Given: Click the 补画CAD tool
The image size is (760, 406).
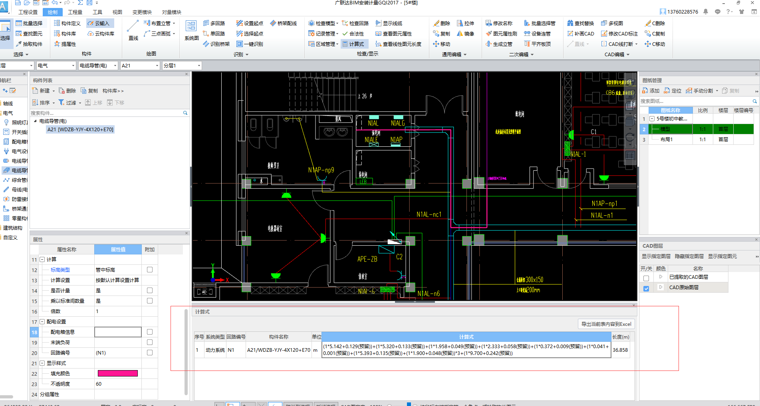Looking at the screenshot, I should coord(581,34).
